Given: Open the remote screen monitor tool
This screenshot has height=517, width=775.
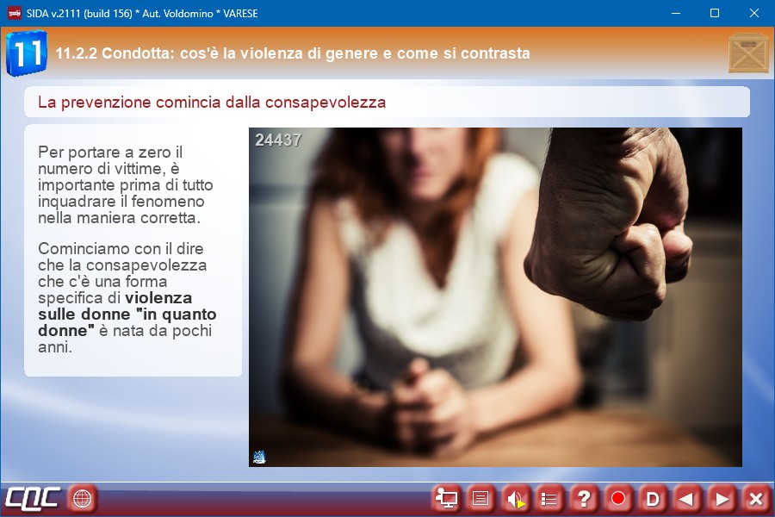Looking at the screenshot, I should point(446,498).
